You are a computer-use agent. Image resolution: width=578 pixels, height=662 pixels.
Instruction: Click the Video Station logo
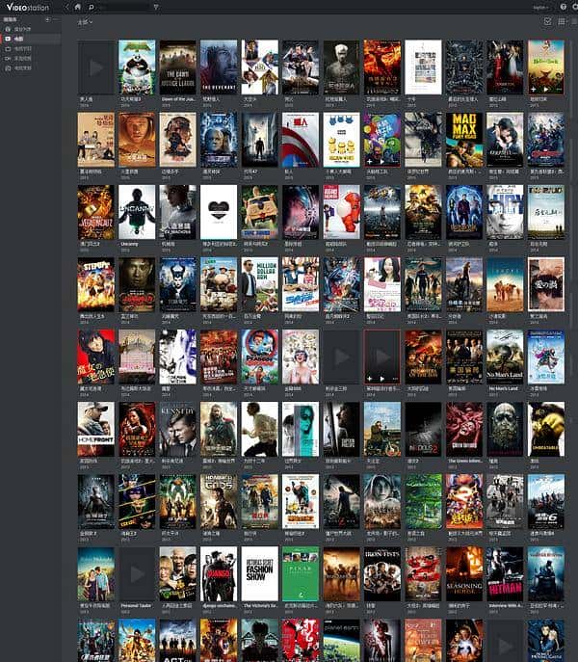[x=27, y=7]
